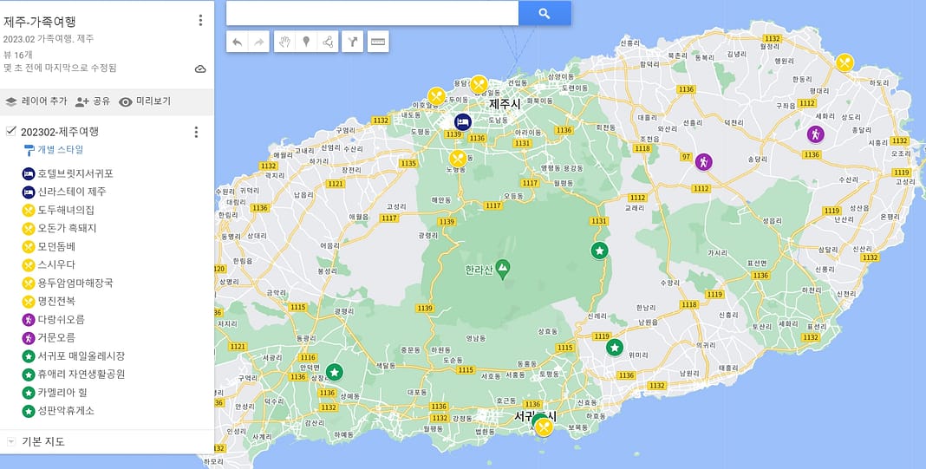The height and width of the screenshot is (469, 926).
Task: Select the hand pan tool
Action: [284, 42]
